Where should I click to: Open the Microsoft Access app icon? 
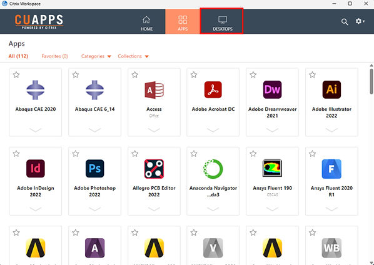coord(154,90)
